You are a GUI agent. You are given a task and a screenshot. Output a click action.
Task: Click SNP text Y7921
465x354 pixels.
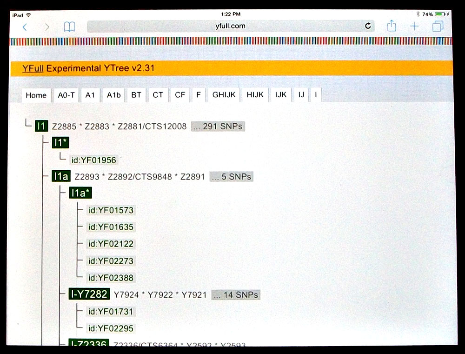pyautogui.click(x=194, y=295)
